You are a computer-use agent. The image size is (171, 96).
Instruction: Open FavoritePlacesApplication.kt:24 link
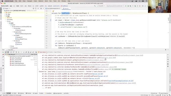[x=120, y=81]
